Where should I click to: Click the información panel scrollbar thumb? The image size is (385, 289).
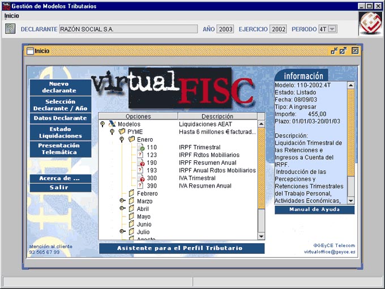coord(351,132)
